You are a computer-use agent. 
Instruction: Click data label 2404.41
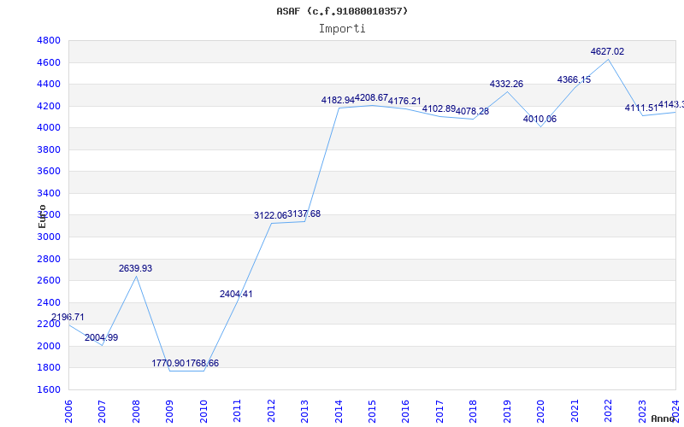tap(236, 294)
